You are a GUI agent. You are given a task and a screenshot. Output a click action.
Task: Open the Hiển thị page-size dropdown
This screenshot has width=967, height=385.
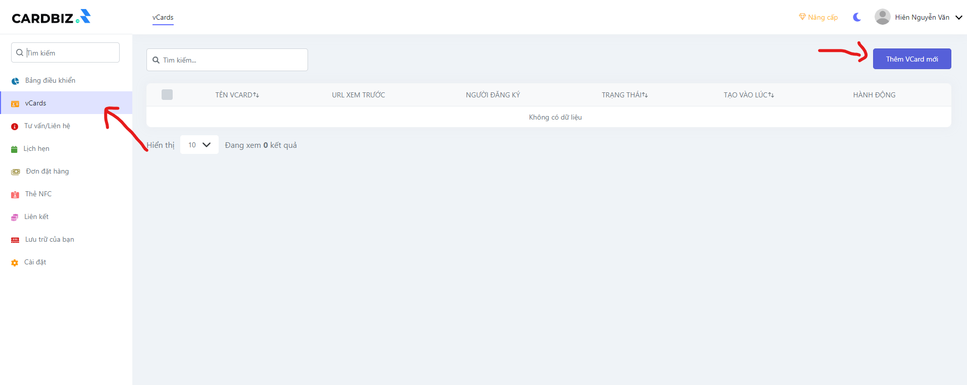point(199,145)
